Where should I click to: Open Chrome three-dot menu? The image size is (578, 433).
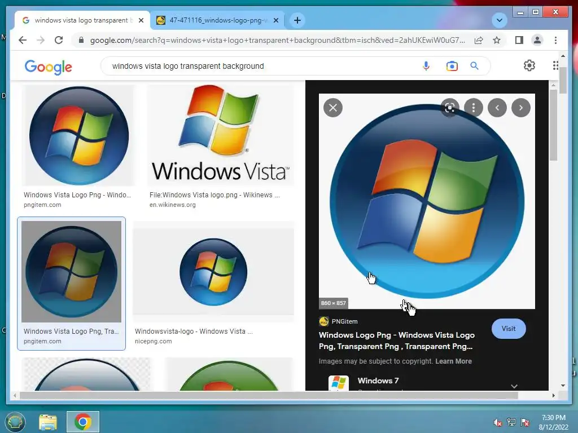tap(555, 40)
